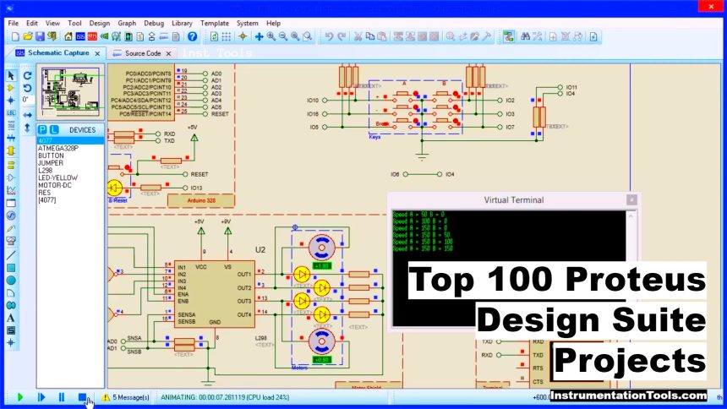Select the Graph mode tool
Screen dimensions: 727x409
[11, 190]
